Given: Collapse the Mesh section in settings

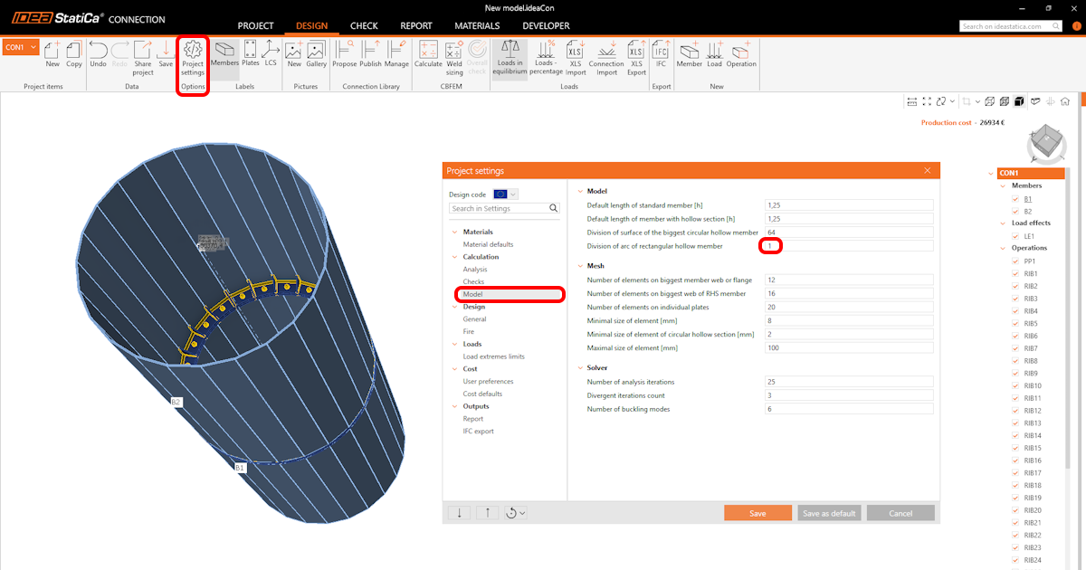Looking at the screenshot, I should [x=579, y=266].
